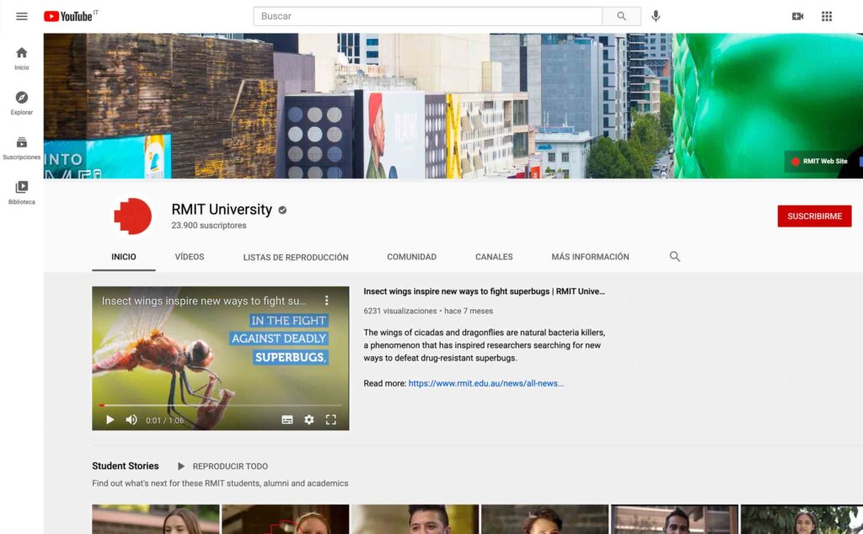This screenshot has width=863, height=534.
Task: Search within the channel using magnifier
Action: (x=675, y=256)
